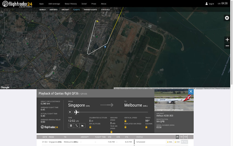Image resolution: width=233 pixels, height=146 pixels.
Task: Start playback with the play button
Action: click(x=70, y=112)
